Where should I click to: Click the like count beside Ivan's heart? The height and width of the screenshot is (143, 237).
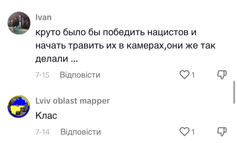tap(192, 75)
